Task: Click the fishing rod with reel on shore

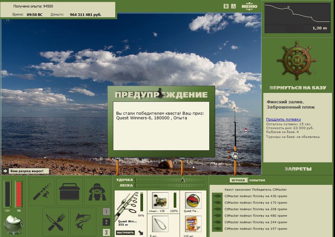Action: pyautogui.click(x=235, y=141)
